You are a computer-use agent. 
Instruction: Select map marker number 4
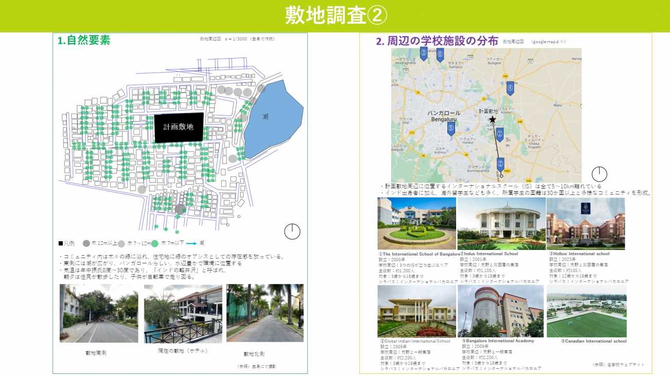click(x=510, y=88)
